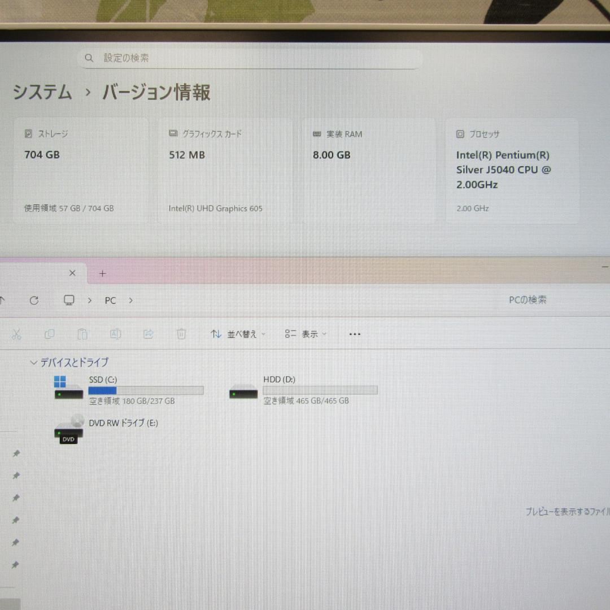Select the currently open Explorer tab
This screenshot has width=610, height=610.
tap(40, 273)
